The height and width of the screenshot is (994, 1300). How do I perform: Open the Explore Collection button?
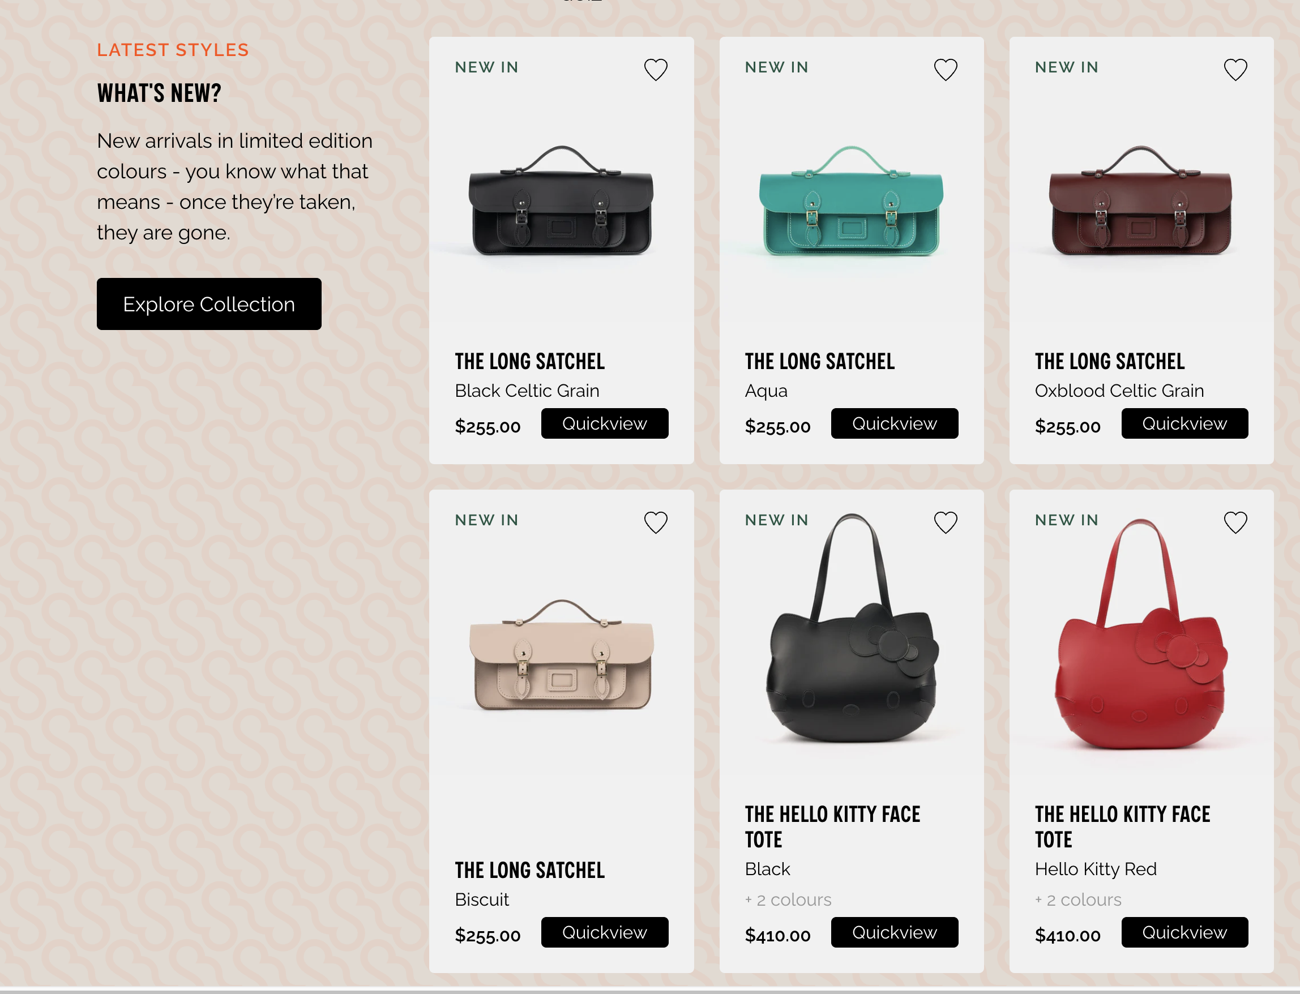(x=209, y=304)
